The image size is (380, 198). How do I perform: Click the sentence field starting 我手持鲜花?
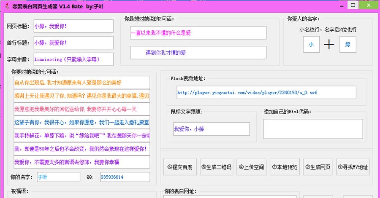pos(82,136)
